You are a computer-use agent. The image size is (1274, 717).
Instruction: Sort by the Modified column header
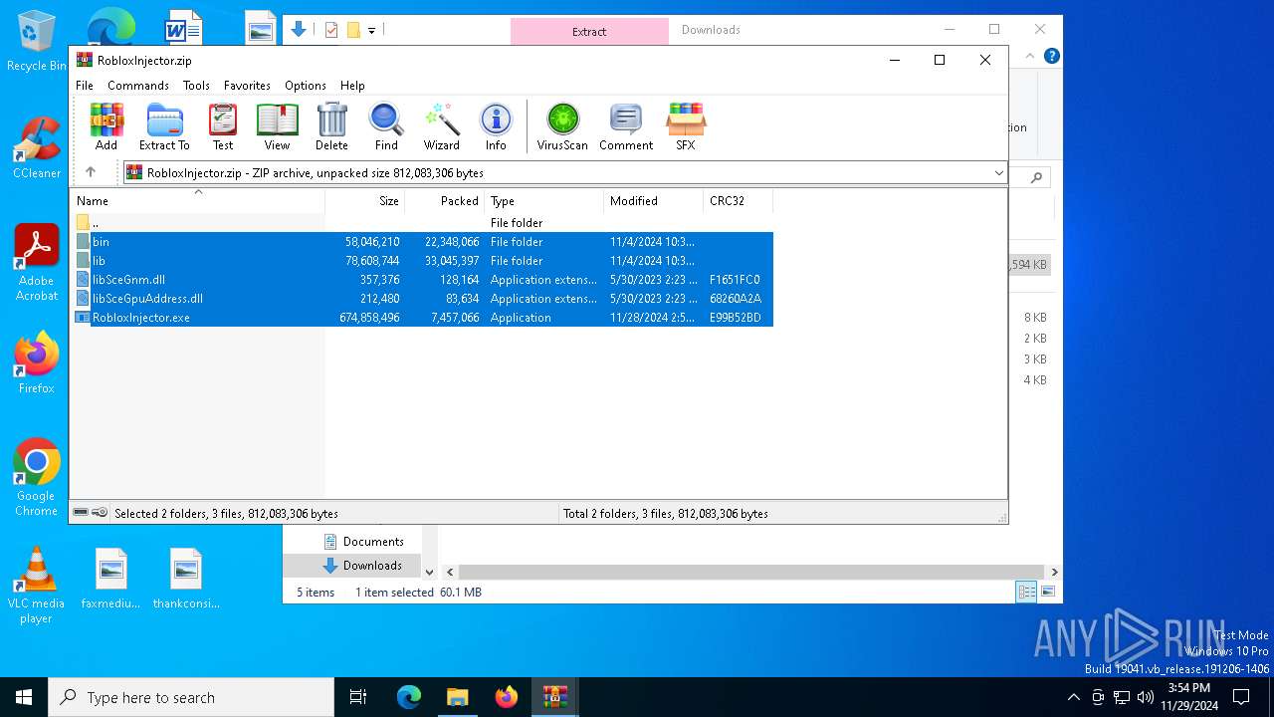pos(654,201)
